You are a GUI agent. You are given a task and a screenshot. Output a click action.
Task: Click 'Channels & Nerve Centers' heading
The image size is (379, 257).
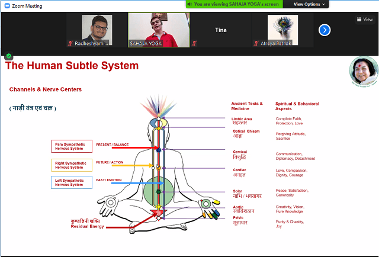tap(46, 89)
